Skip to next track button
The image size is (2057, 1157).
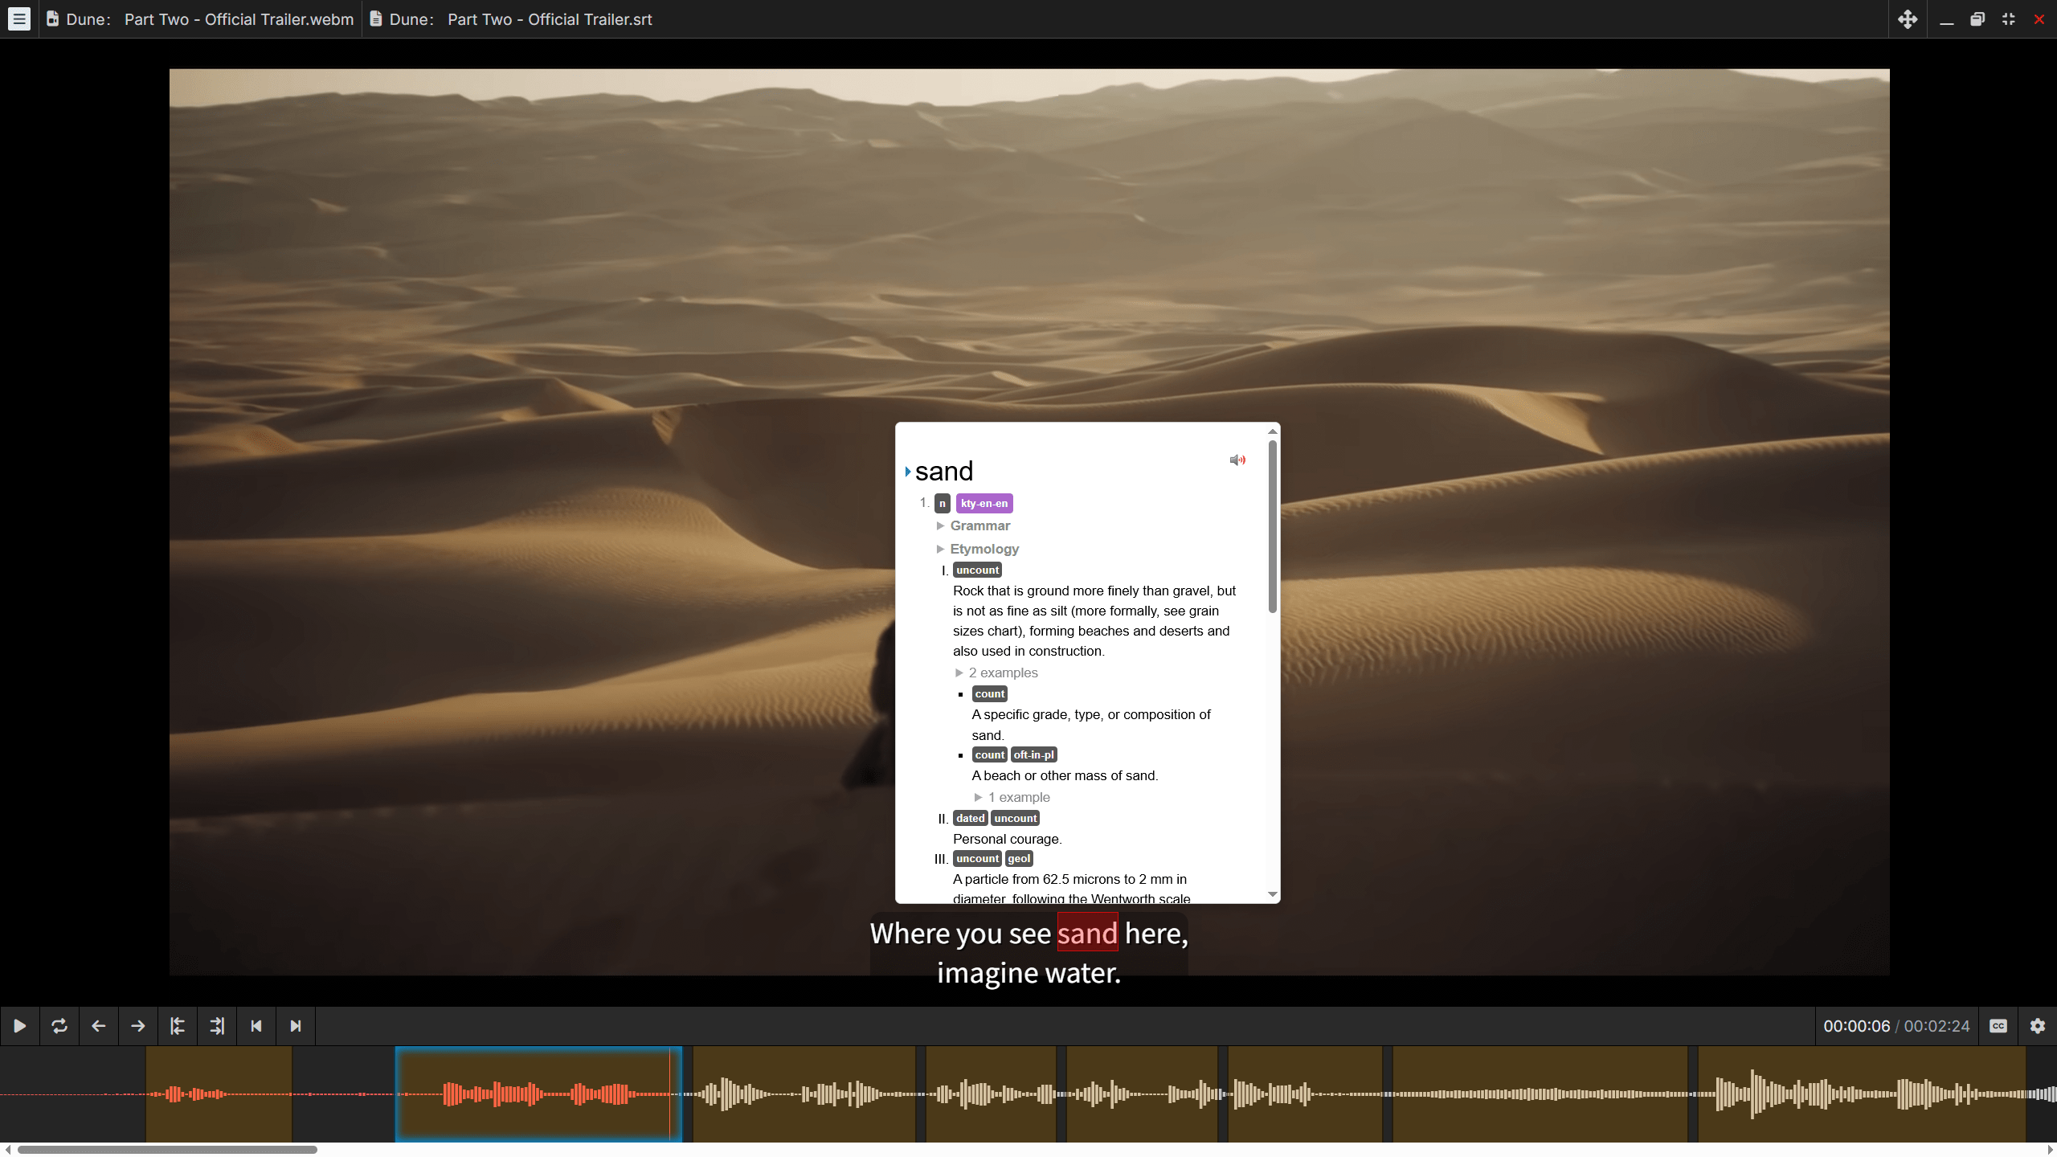click(295, 1026)
